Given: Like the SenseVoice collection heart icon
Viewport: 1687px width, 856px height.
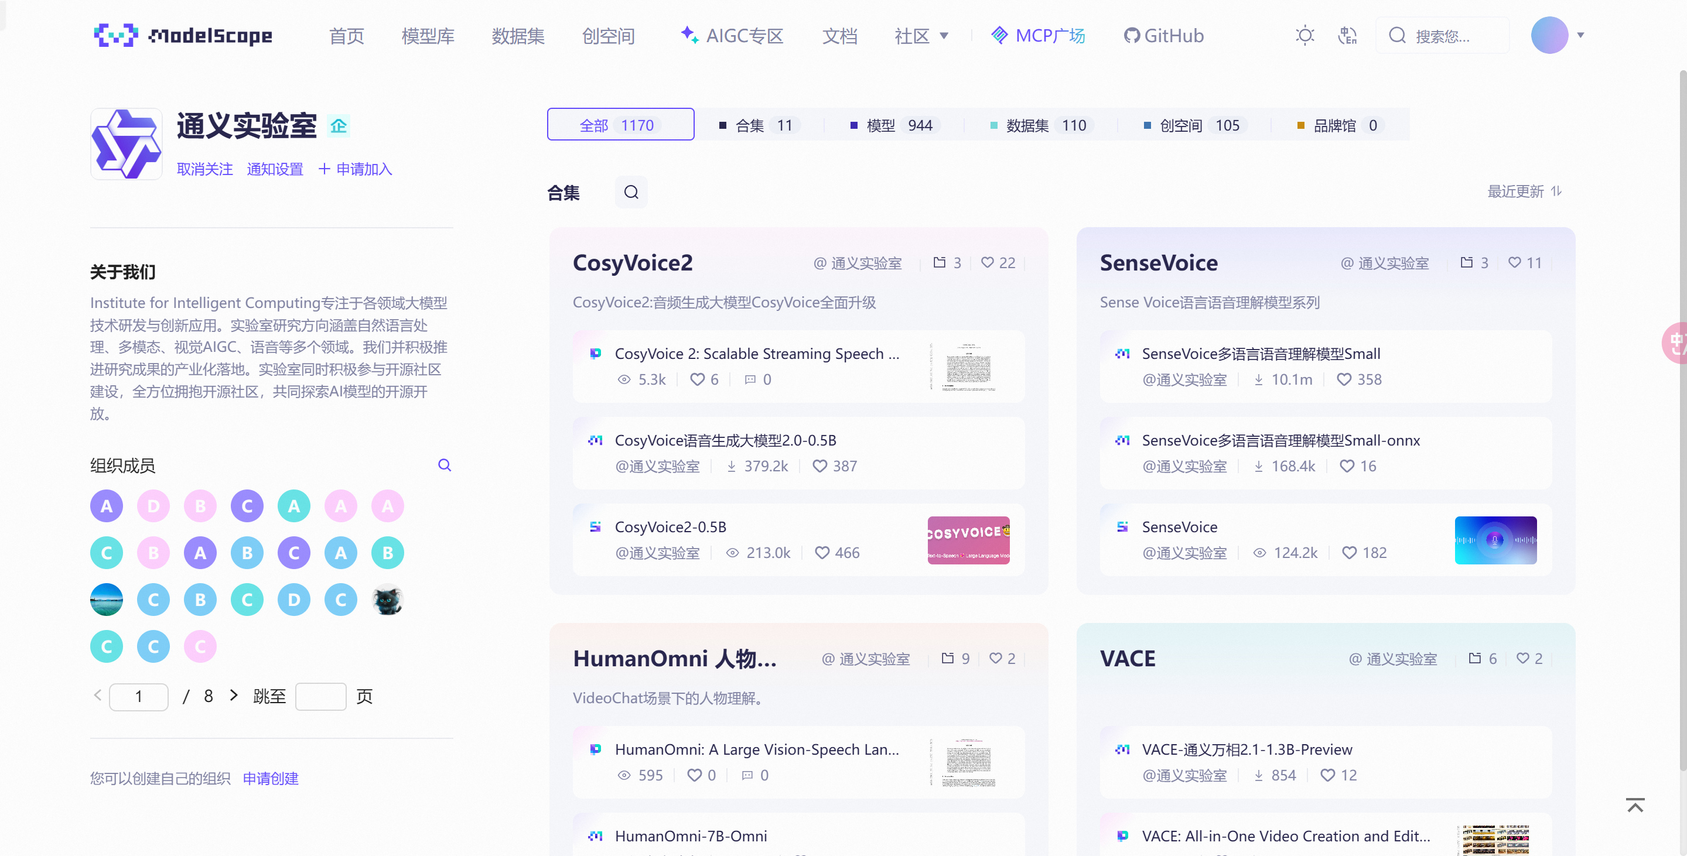Looking at the screenshot, I should [1514, 263].
